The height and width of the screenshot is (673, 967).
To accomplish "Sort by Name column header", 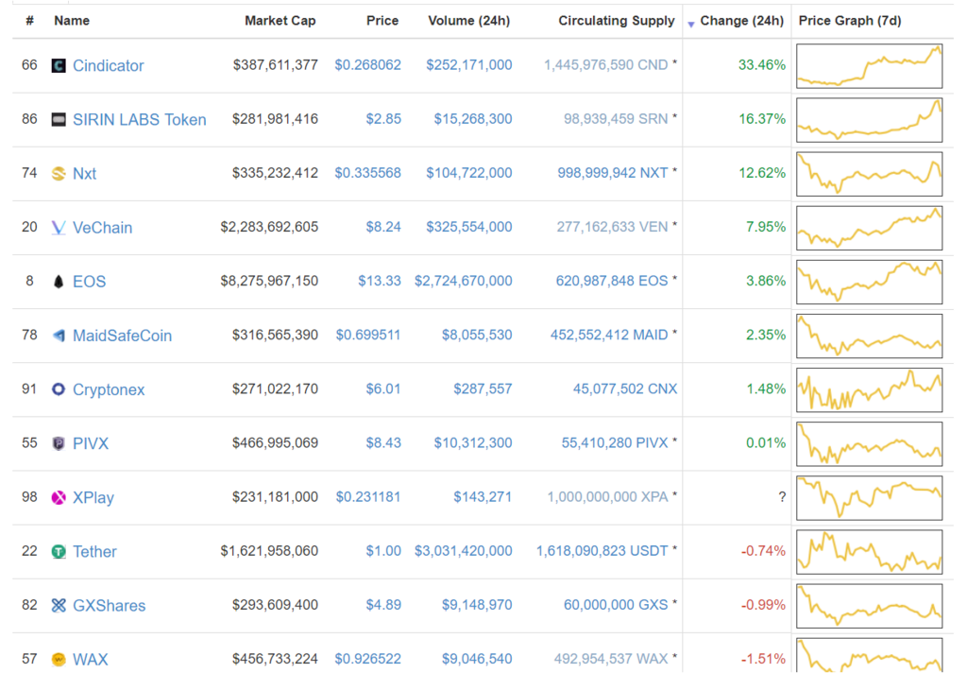I will (72, 21).
